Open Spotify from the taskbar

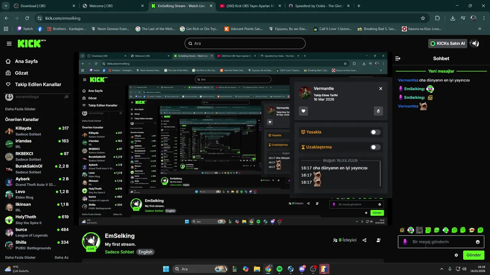point(279,269)
